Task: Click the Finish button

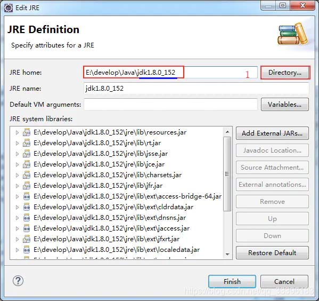Action: (232, 281)
